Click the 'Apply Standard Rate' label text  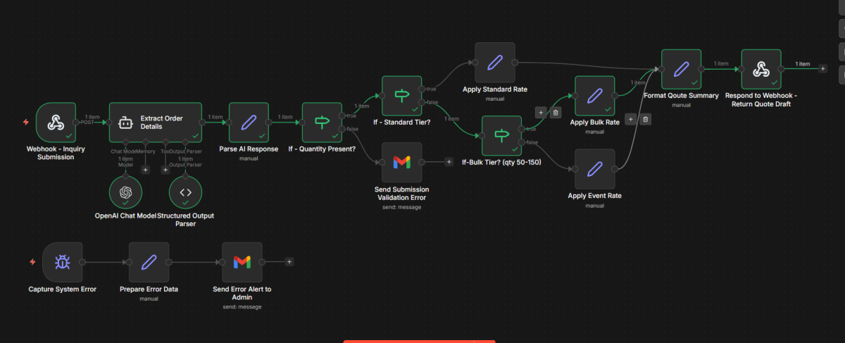pyautogui.click(x=495, y=89)
